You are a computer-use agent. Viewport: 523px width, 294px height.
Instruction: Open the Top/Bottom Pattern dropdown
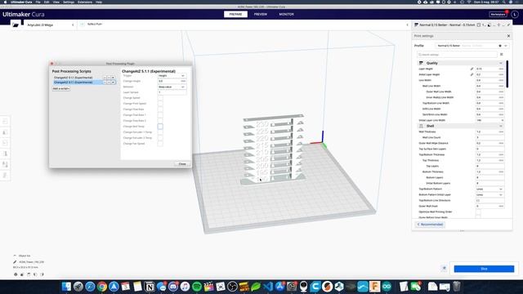(x=489, y=189)
